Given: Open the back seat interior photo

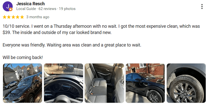Looking at the screenshot, I should tap(104, 83).
